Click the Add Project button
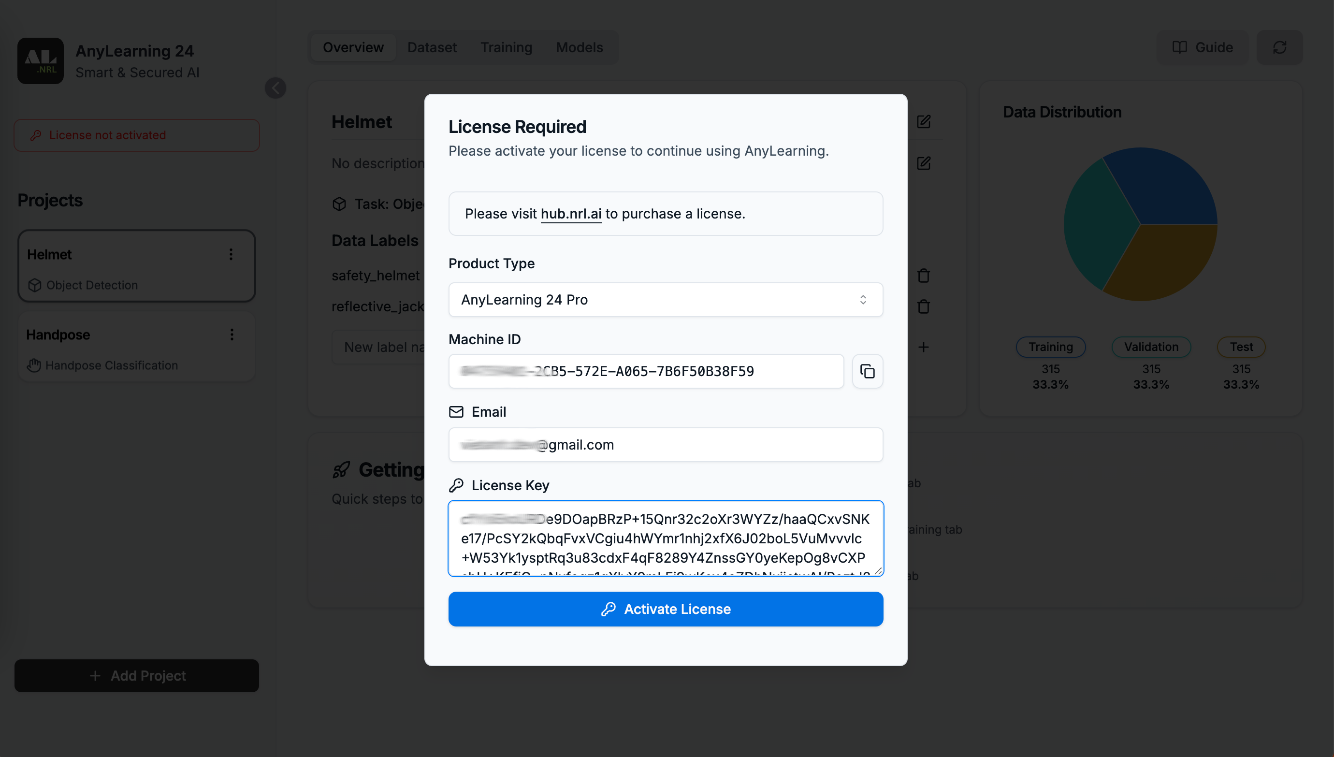Screen dimensions: 1334x757 pos(137,675)
